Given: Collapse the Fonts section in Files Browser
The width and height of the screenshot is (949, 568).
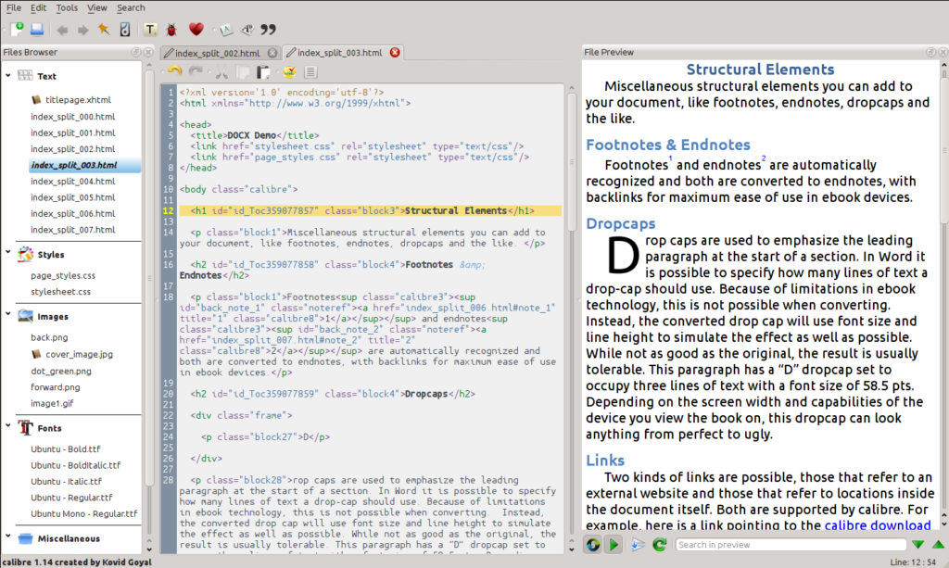Looking at the screenshot, I should (7, 428).
